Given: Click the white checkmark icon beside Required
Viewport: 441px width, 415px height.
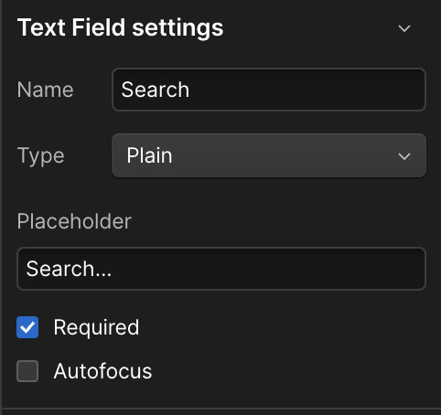Looking at the screenshot, I should click(x=27, y=327).
